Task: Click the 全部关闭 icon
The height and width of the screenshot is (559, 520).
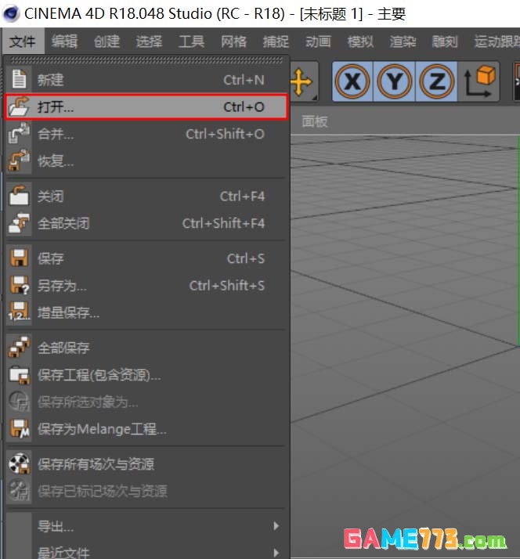Action: [x=19, y=223]
